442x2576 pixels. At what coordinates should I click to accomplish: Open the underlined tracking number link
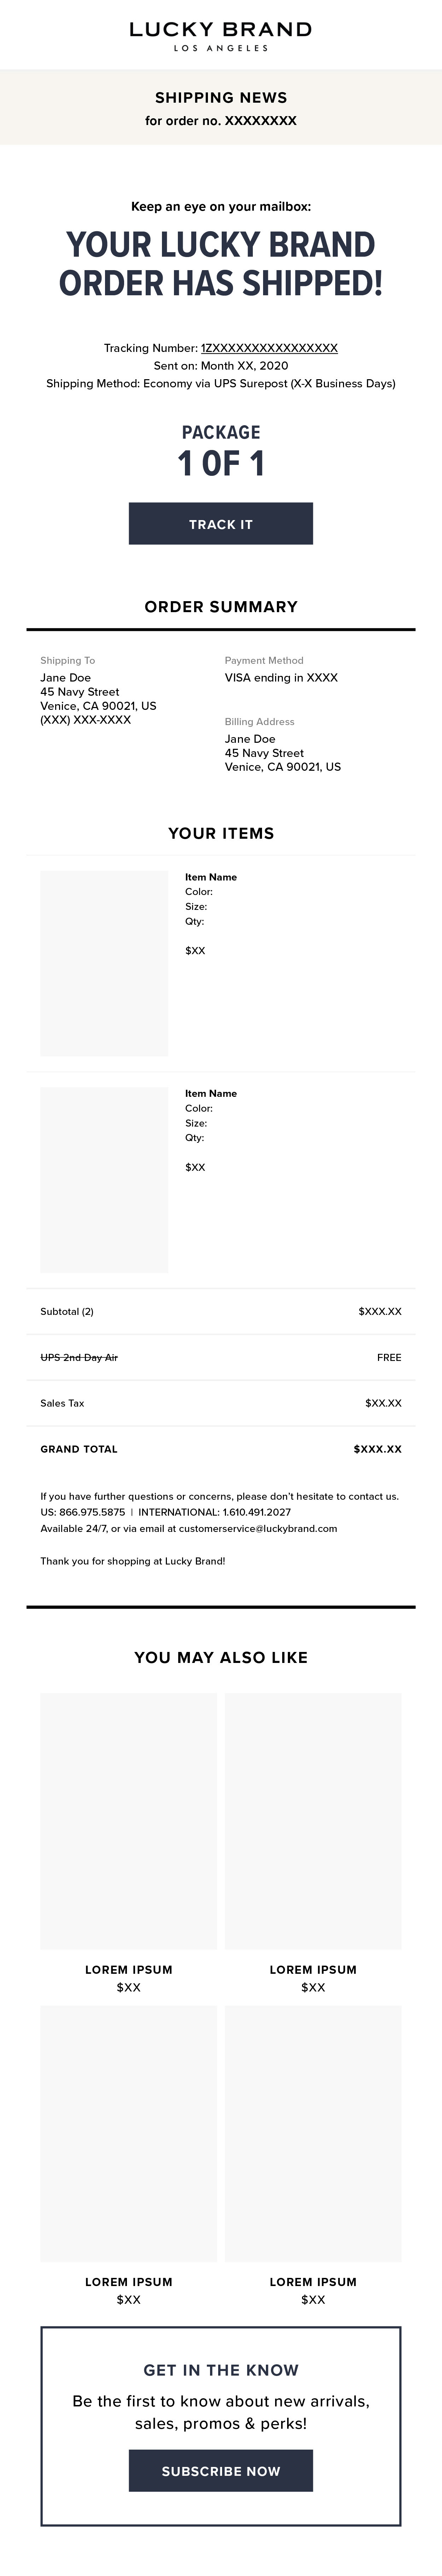269,348
